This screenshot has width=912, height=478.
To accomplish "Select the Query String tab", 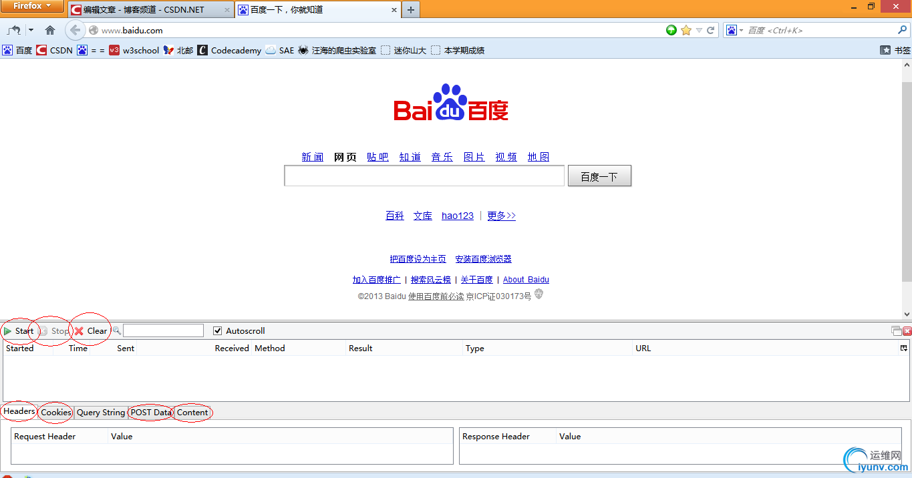I will click(x=101, y=413).
